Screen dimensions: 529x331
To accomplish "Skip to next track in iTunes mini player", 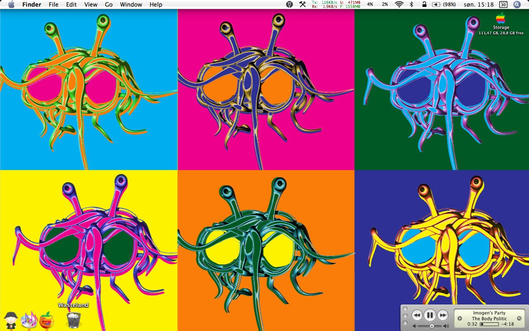I will coord(443,315).
